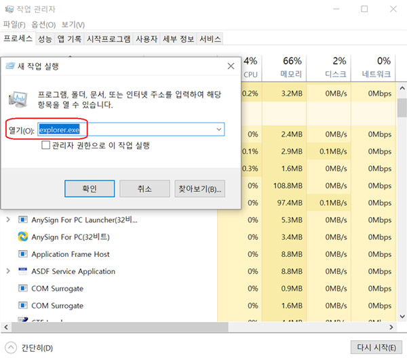407x362 pixels.
Task: Select the 'Application Frame Host' process name
Action: 71,254
